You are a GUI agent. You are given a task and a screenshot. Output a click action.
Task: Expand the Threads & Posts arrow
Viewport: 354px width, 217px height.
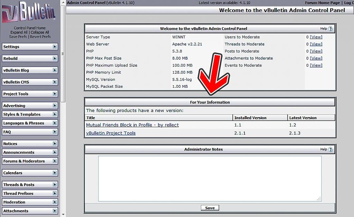pyautogui.click(x=55, y=185)
